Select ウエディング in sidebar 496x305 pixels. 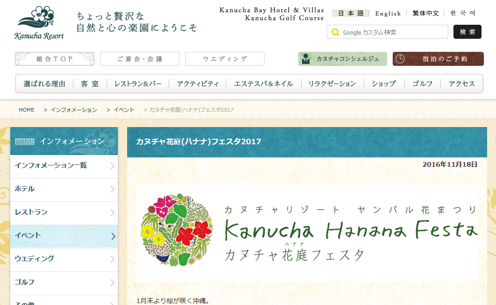pos(64,259)
